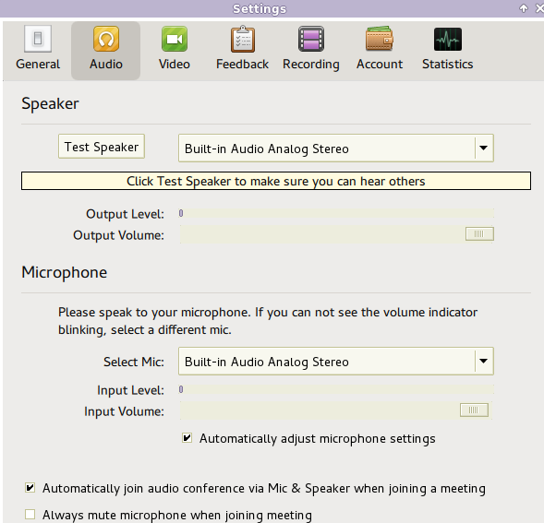Switch to the Account tab label
This screenshot has width=544, height=523.
380,65
